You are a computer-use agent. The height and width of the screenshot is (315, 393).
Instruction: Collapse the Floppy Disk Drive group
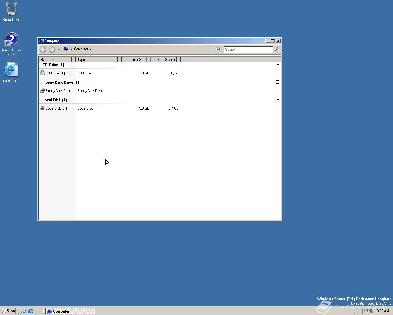point(278,82)
